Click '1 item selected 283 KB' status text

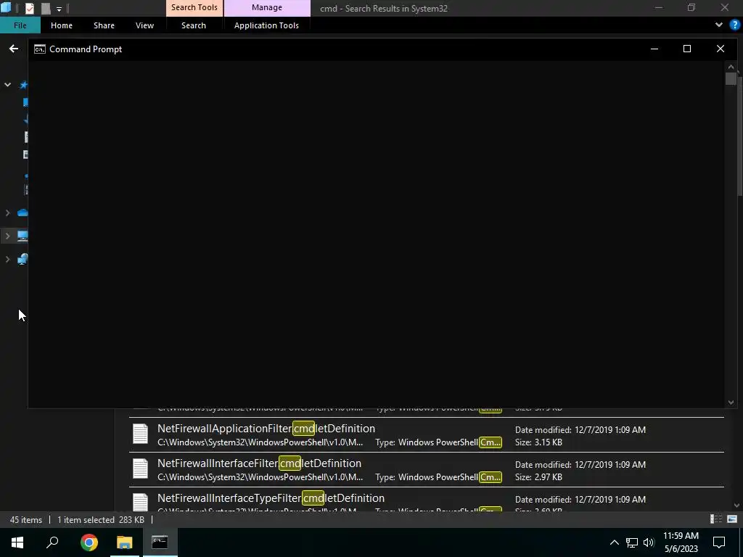coord(100,520)
